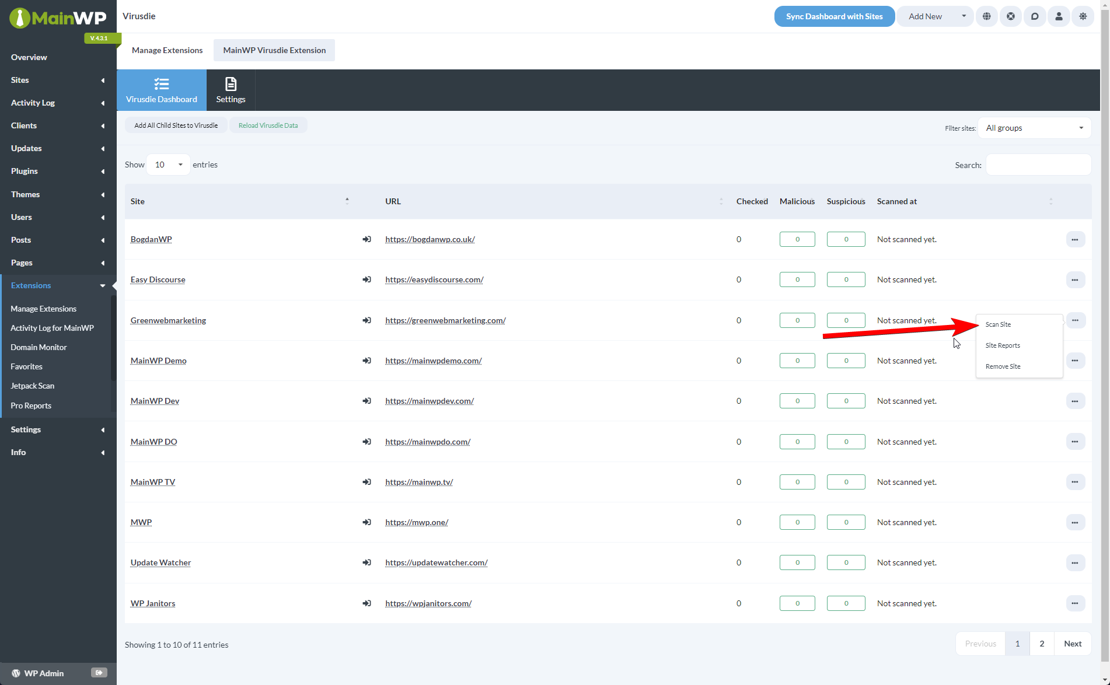Click the MainWP logo
The width and height of the screenshot is (1110, 685).
click(x=58, y=18)
